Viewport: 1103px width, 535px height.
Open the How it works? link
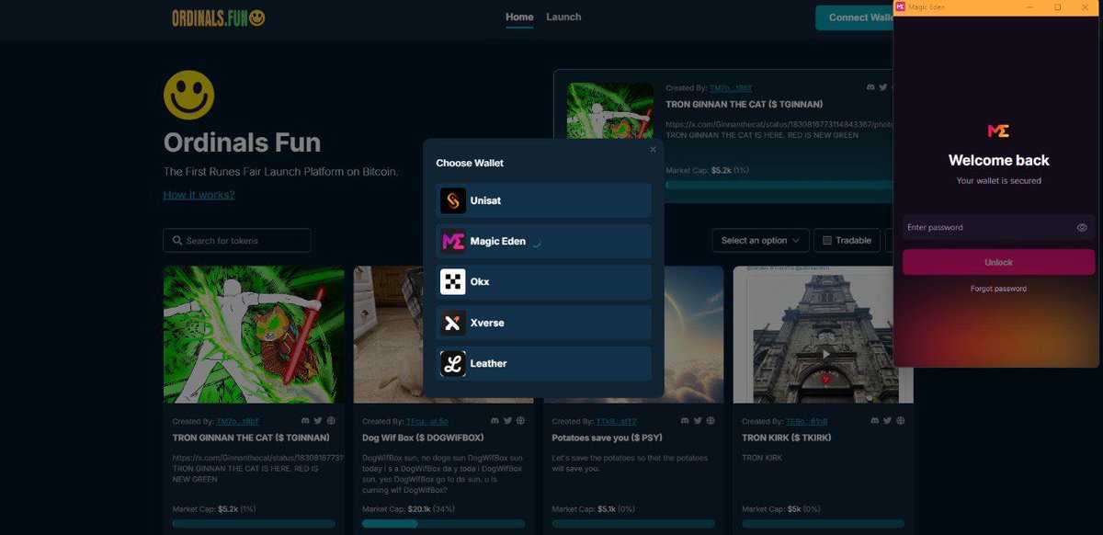click(199, 195)
